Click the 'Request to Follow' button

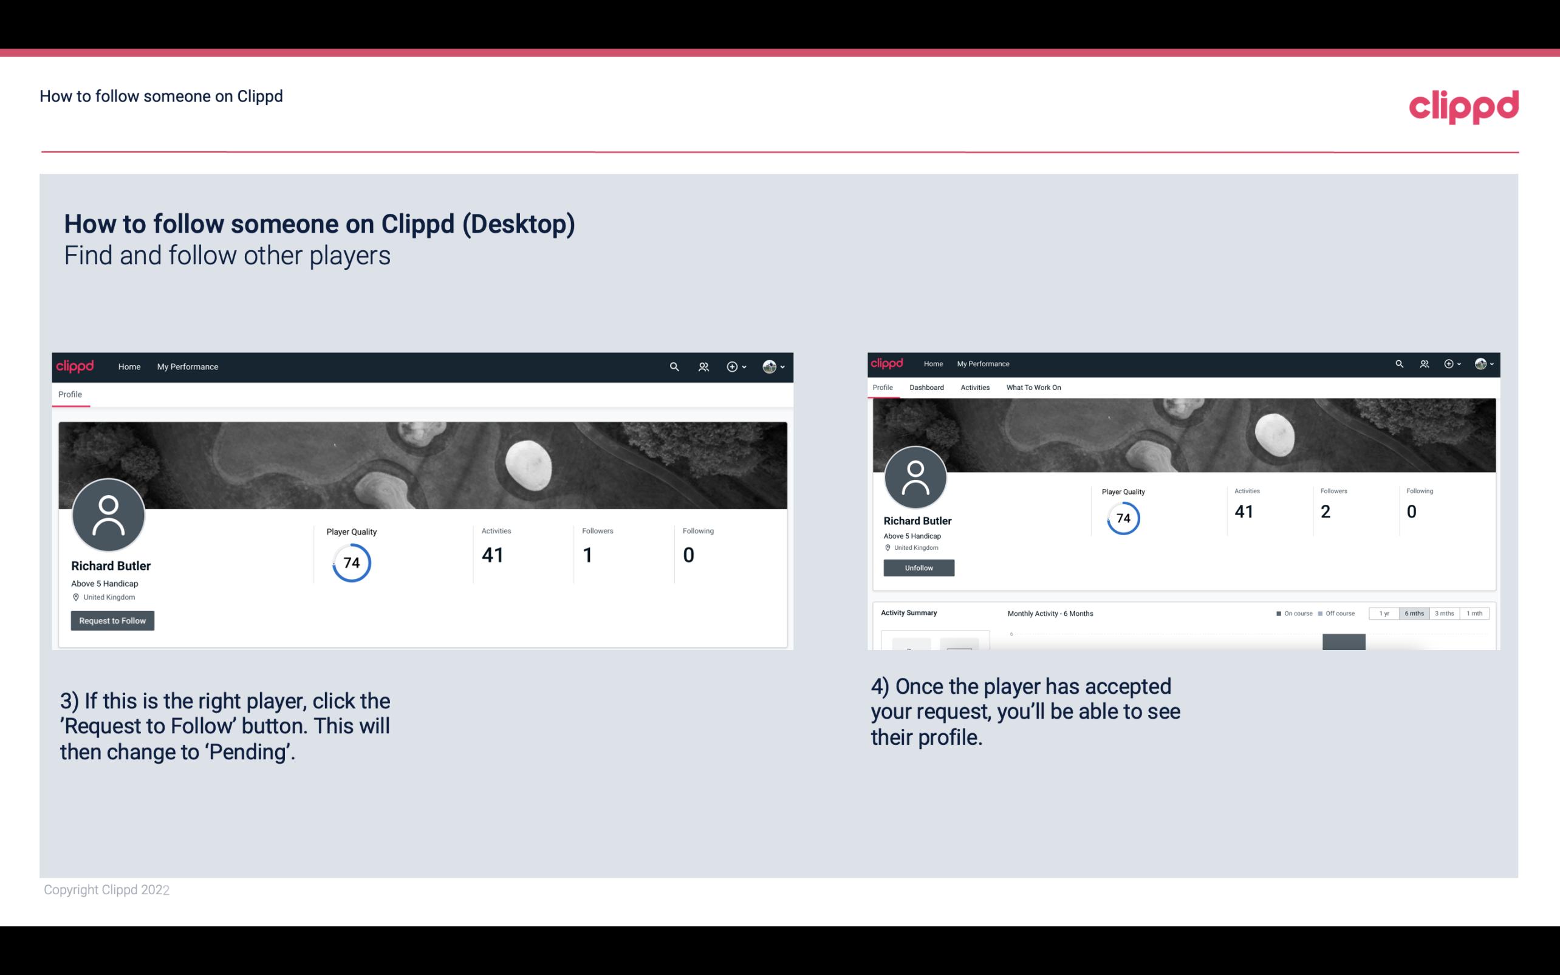pyautogui.click(x=112, y=620)
